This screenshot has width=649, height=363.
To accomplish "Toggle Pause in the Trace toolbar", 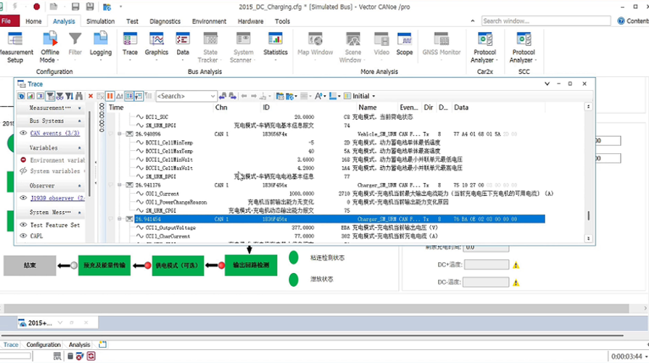I will tap(109, 96).
